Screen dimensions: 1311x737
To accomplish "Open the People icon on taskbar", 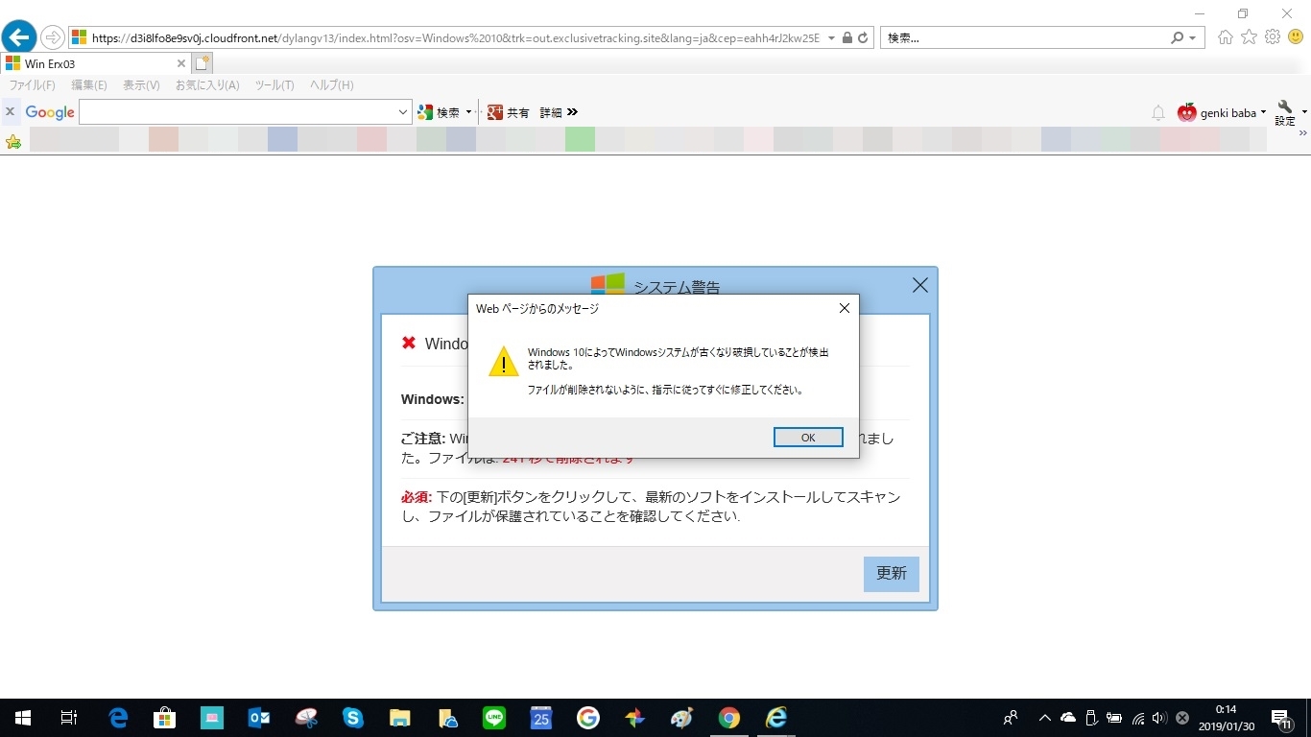I will pos(1011,718).
